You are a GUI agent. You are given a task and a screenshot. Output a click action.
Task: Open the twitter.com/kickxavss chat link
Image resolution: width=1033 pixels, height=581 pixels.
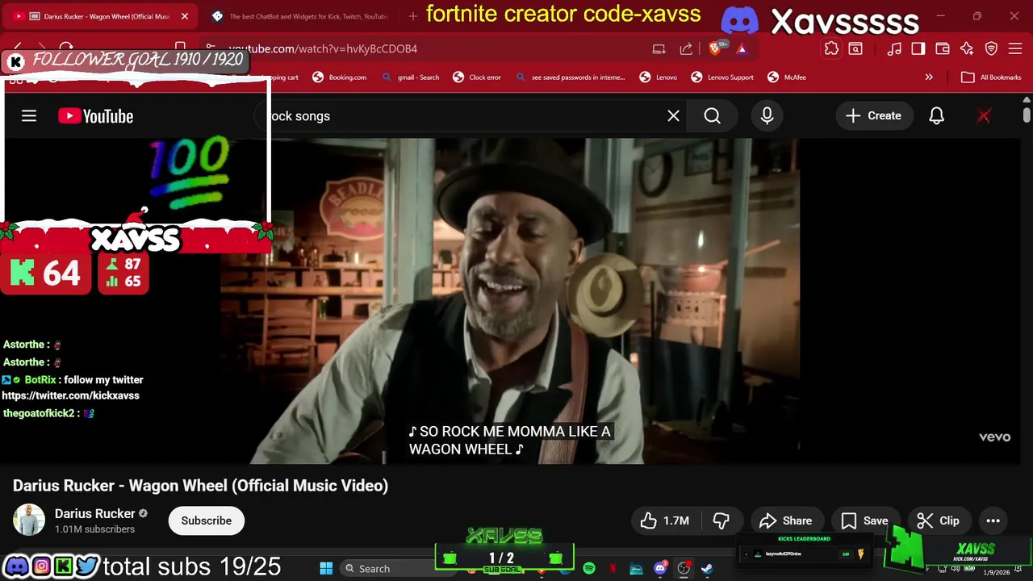70,396
